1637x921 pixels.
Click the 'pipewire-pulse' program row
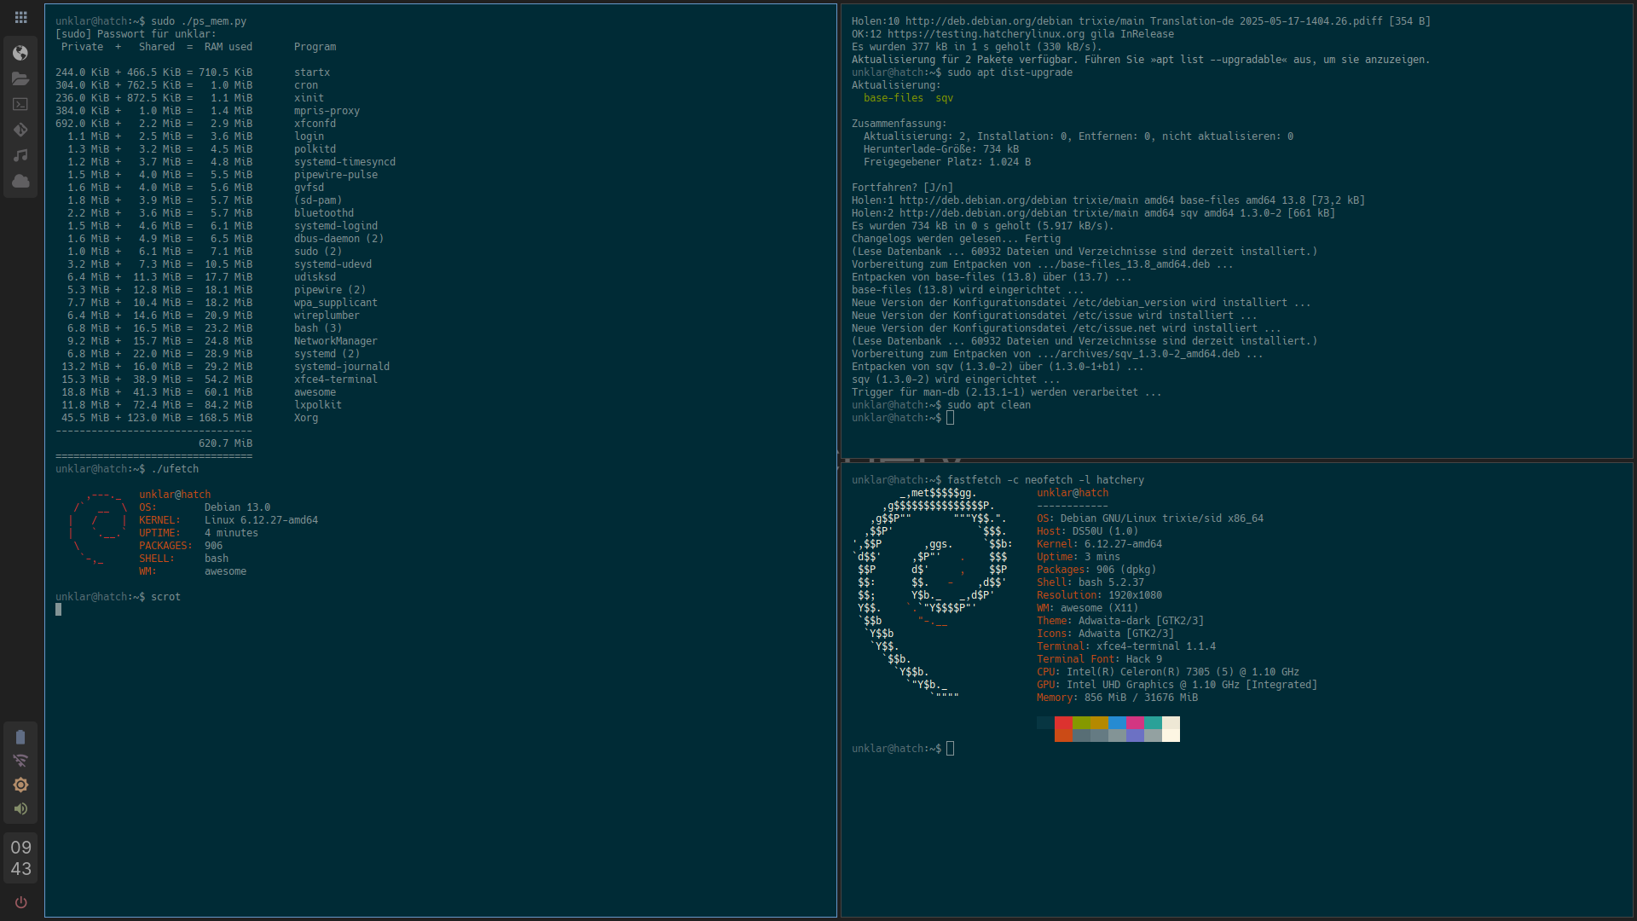(x=217, y=175)
